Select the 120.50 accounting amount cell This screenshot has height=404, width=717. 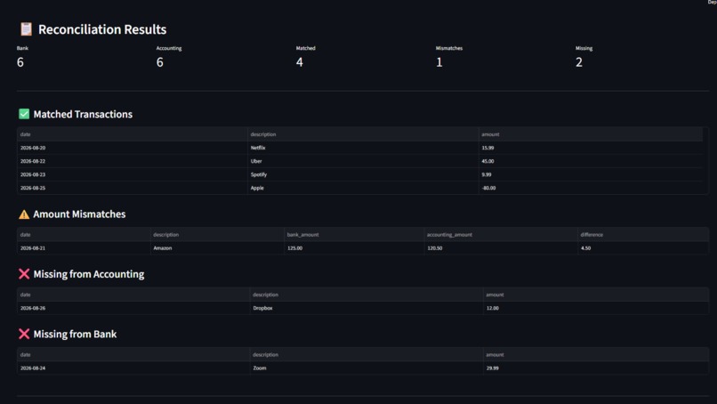click(x=501, y=248)
